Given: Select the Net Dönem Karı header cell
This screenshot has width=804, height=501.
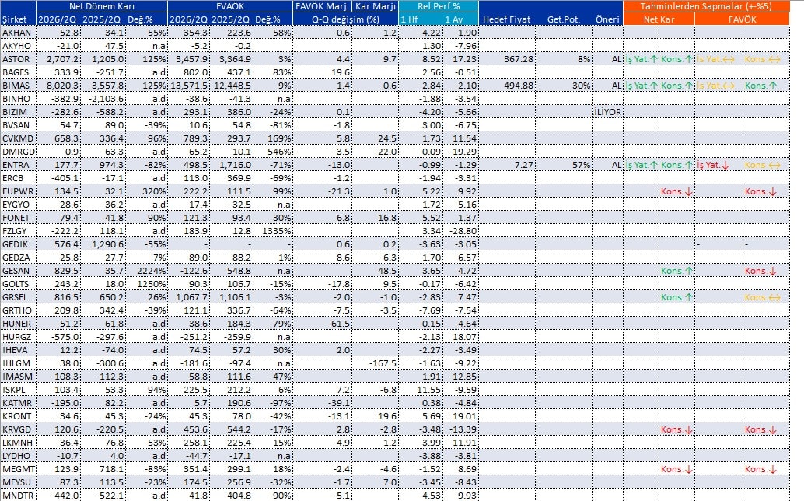Looking at the screenshot, I should (102, 6).
